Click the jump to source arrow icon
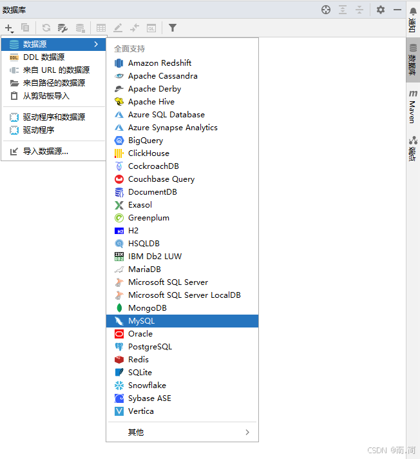 (x=135, y=28)
